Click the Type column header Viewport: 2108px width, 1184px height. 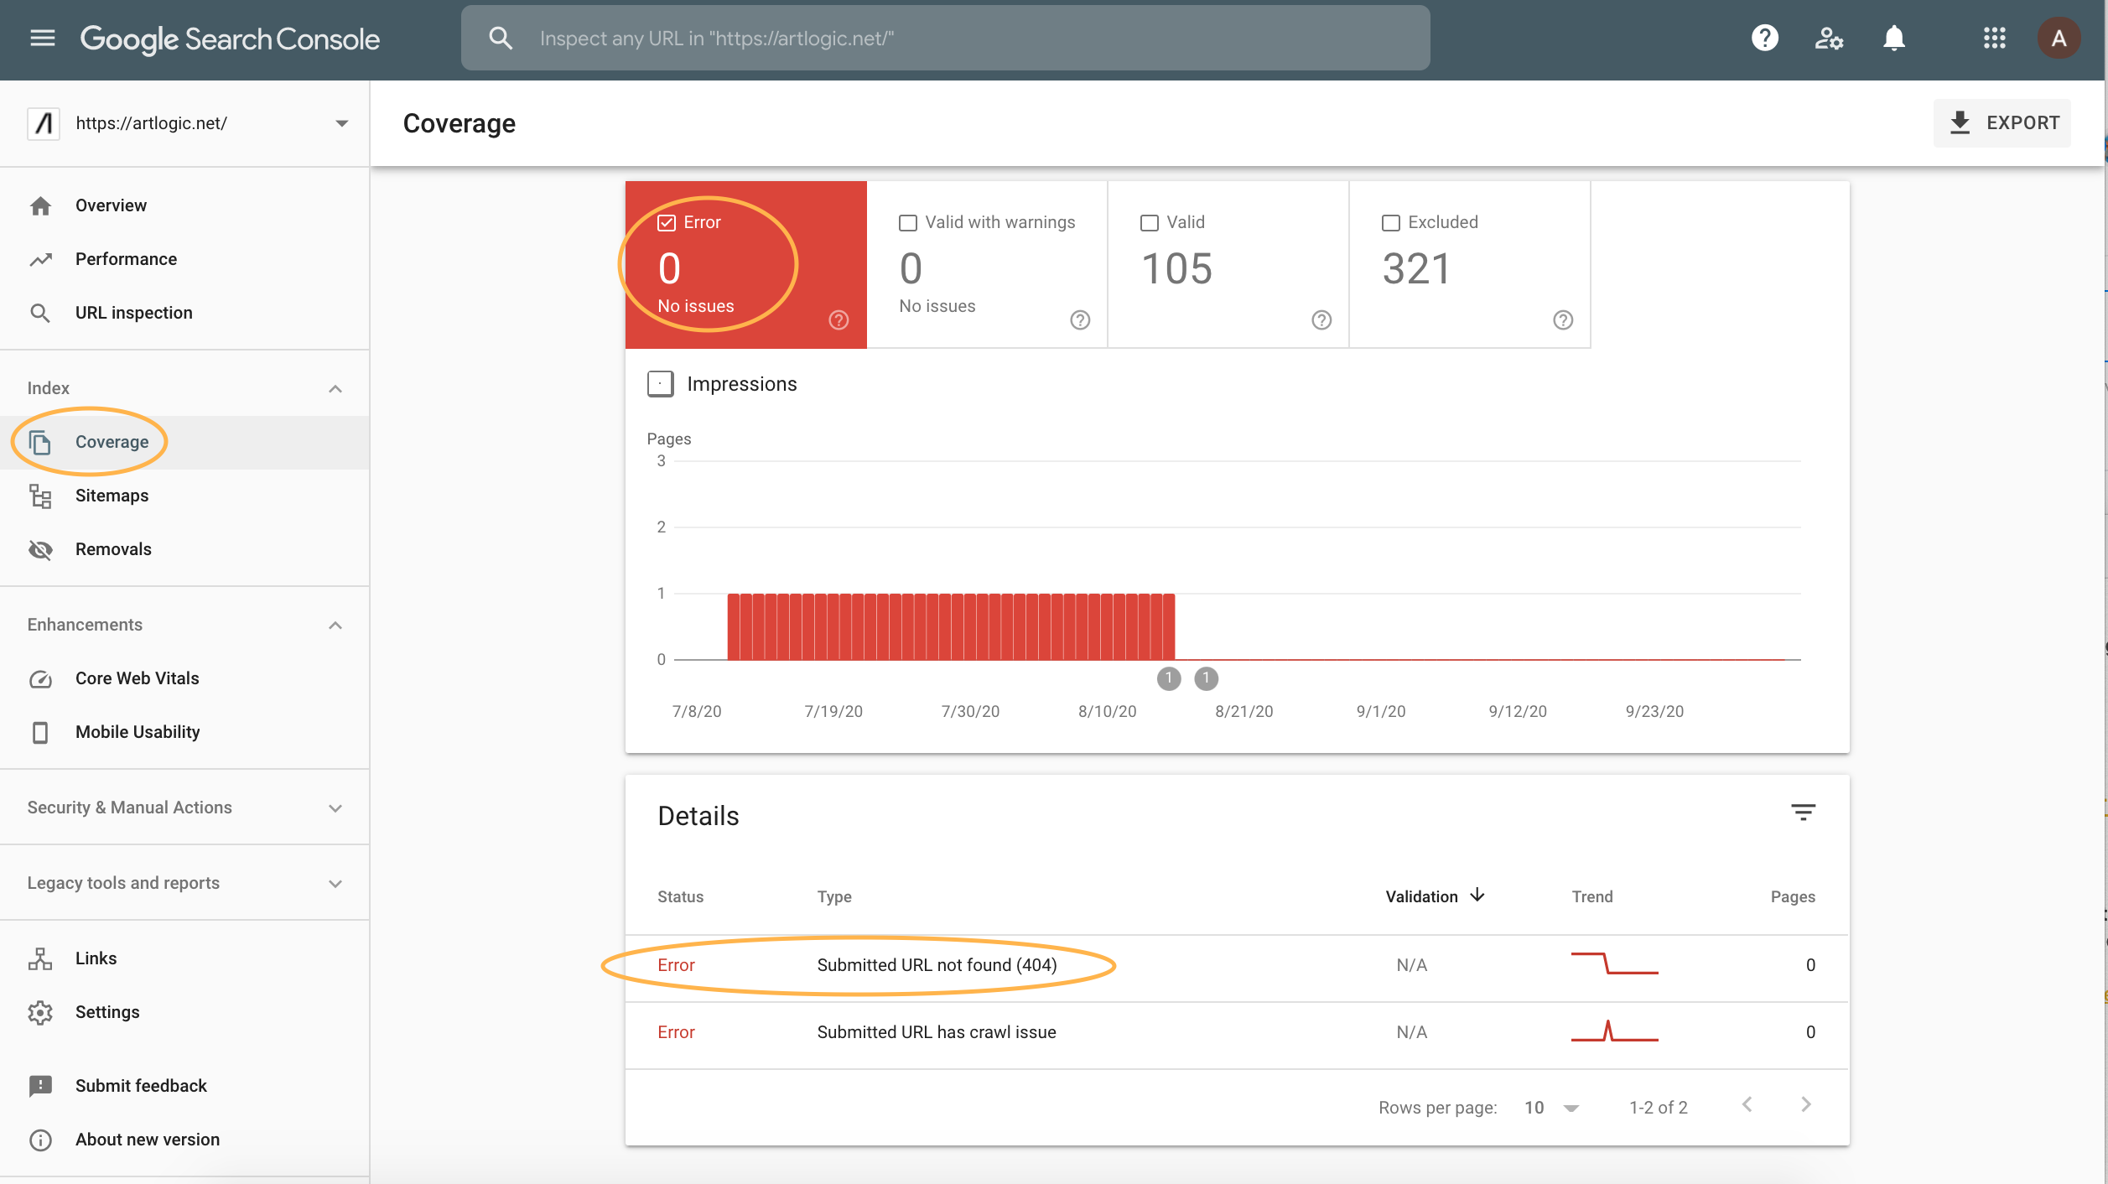[x=834, y=897]
